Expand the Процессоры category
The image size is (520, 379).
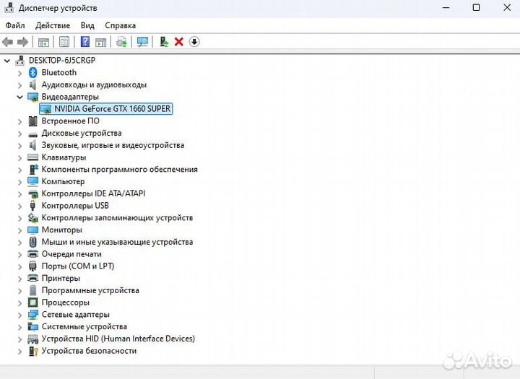click(19, 302)
